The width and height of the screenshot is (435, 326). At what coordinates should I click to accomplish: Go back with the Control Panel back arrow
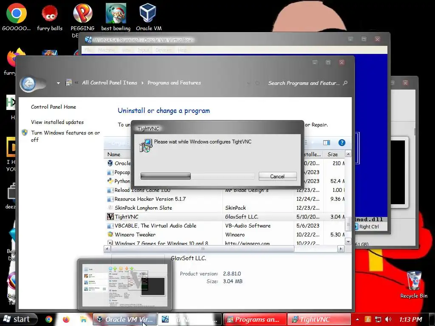coord(28,83)
